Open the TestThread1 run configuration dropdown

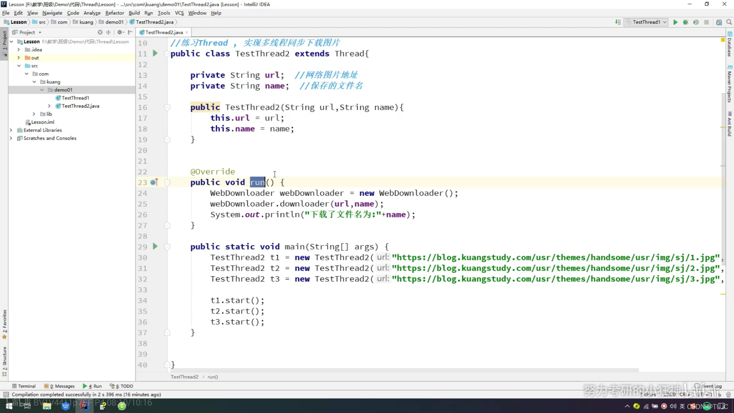click(646, 22)
